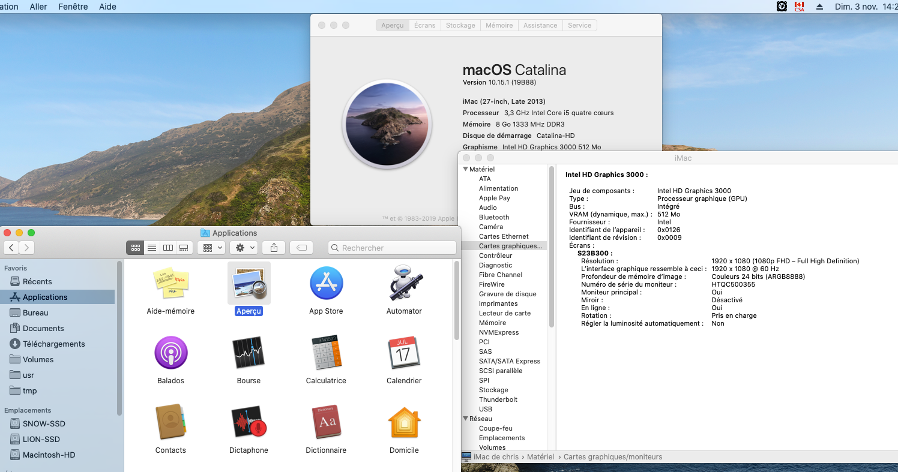
Task: Open the Fenêtre menu
Action: (73, 7)
